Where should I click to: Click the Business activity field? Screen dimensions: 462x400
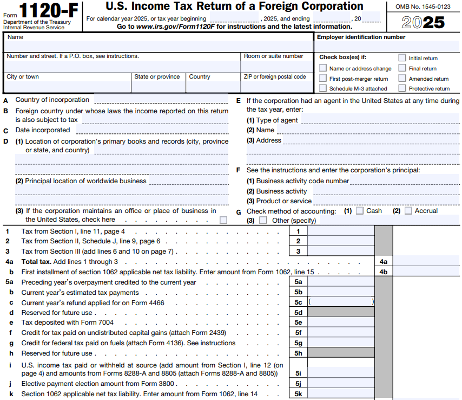[386, 190]
